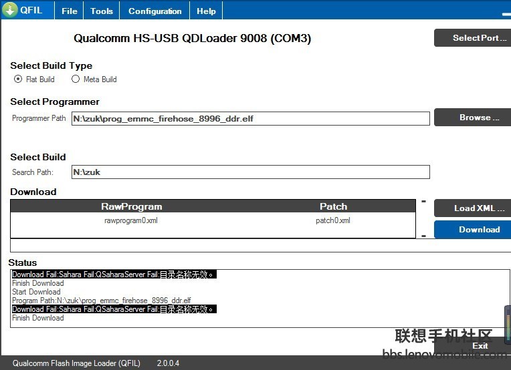This screenshot has height=370, width=511.
Task: Click the lower minus button beside the table
Action: pos(423,236)
